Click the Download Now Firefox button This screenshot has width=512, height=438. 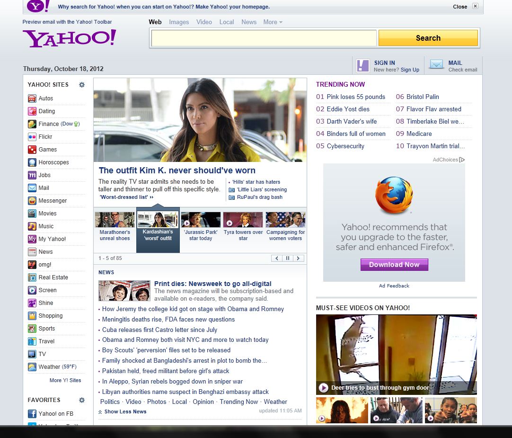pos(394,265)
